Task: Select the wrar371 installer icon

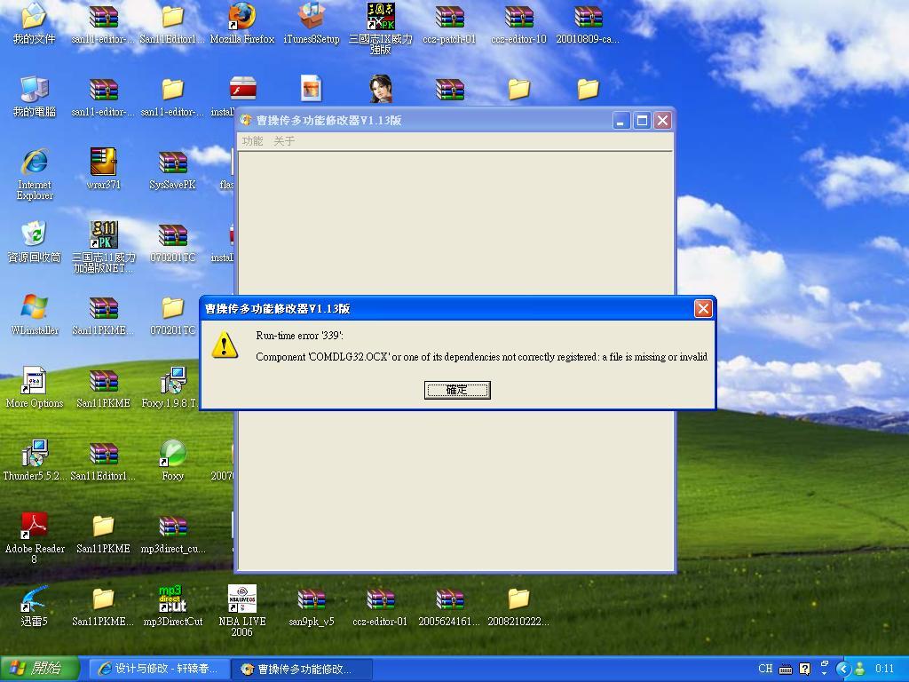Action: [x=104, y=163]
